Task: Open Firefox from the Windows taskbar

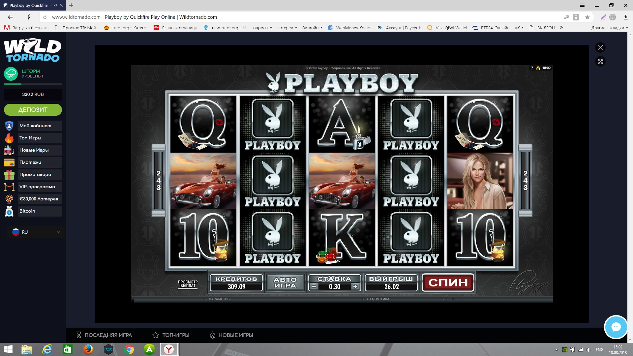Action: [x=88, y=349]
